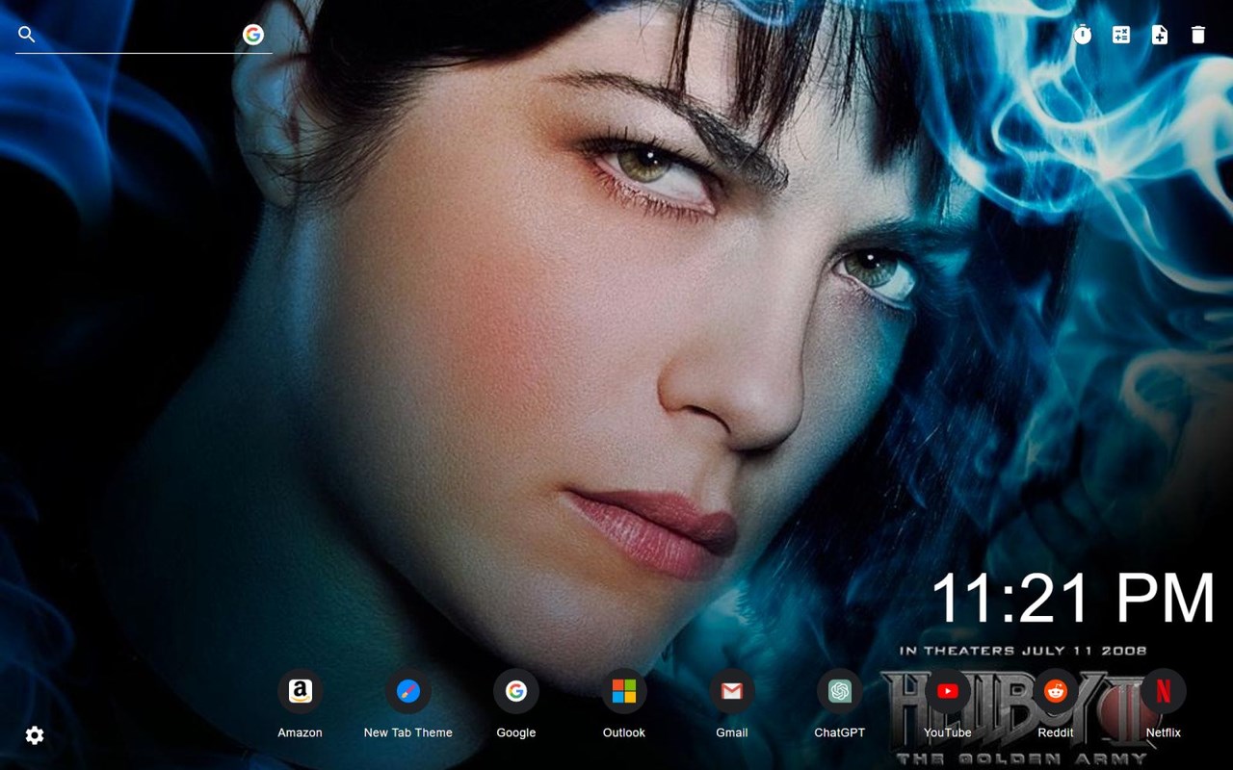The height and width of the screenshot is (770, 1233).
Task: Click the Google engine logo in search bar
Action: (253, 35)
